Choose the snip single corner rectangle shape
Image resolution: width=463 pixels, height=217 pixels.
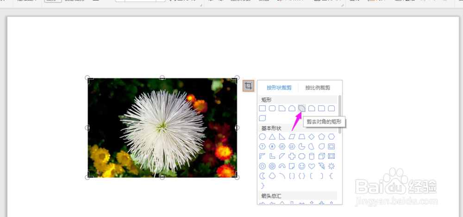tap(282, 108)
